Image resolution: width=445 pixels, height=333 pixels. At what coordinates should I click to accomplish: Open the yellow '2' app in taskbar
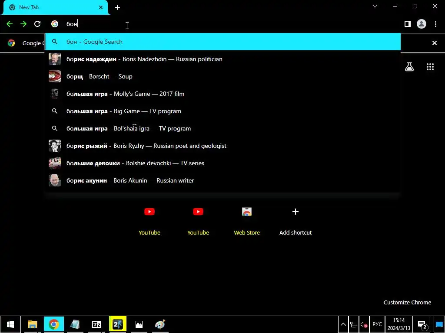tap(118, 324)
